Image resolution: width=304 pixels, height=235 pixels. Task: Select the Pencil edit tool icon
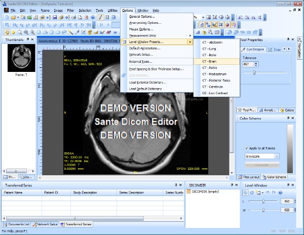pos(100,17)
